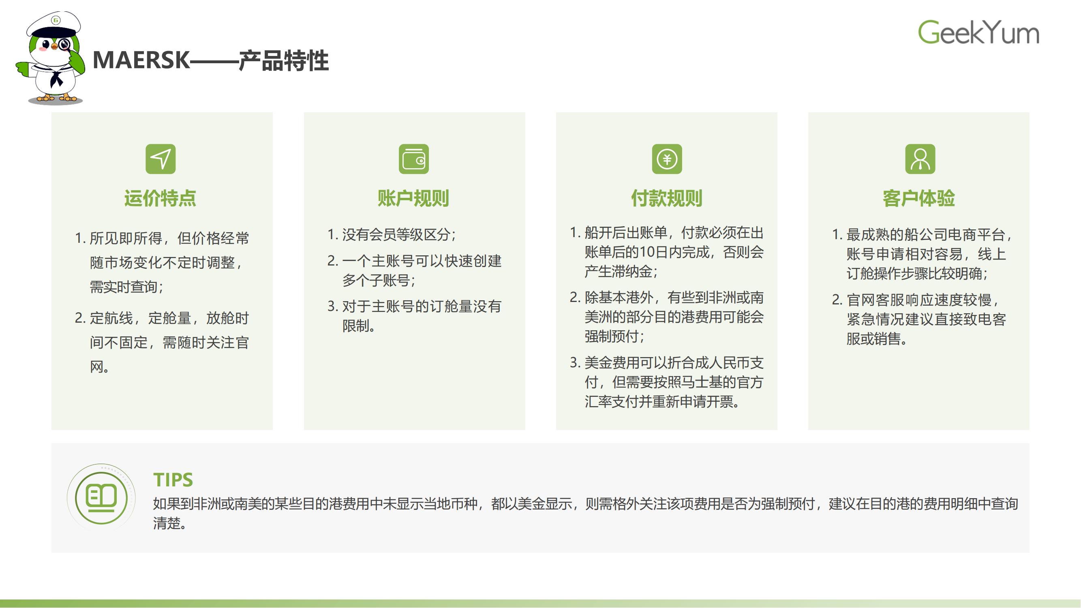The image size is (1081, 608).
Task: Click the GeekYum logo
Action: click(x=978, y=32)
